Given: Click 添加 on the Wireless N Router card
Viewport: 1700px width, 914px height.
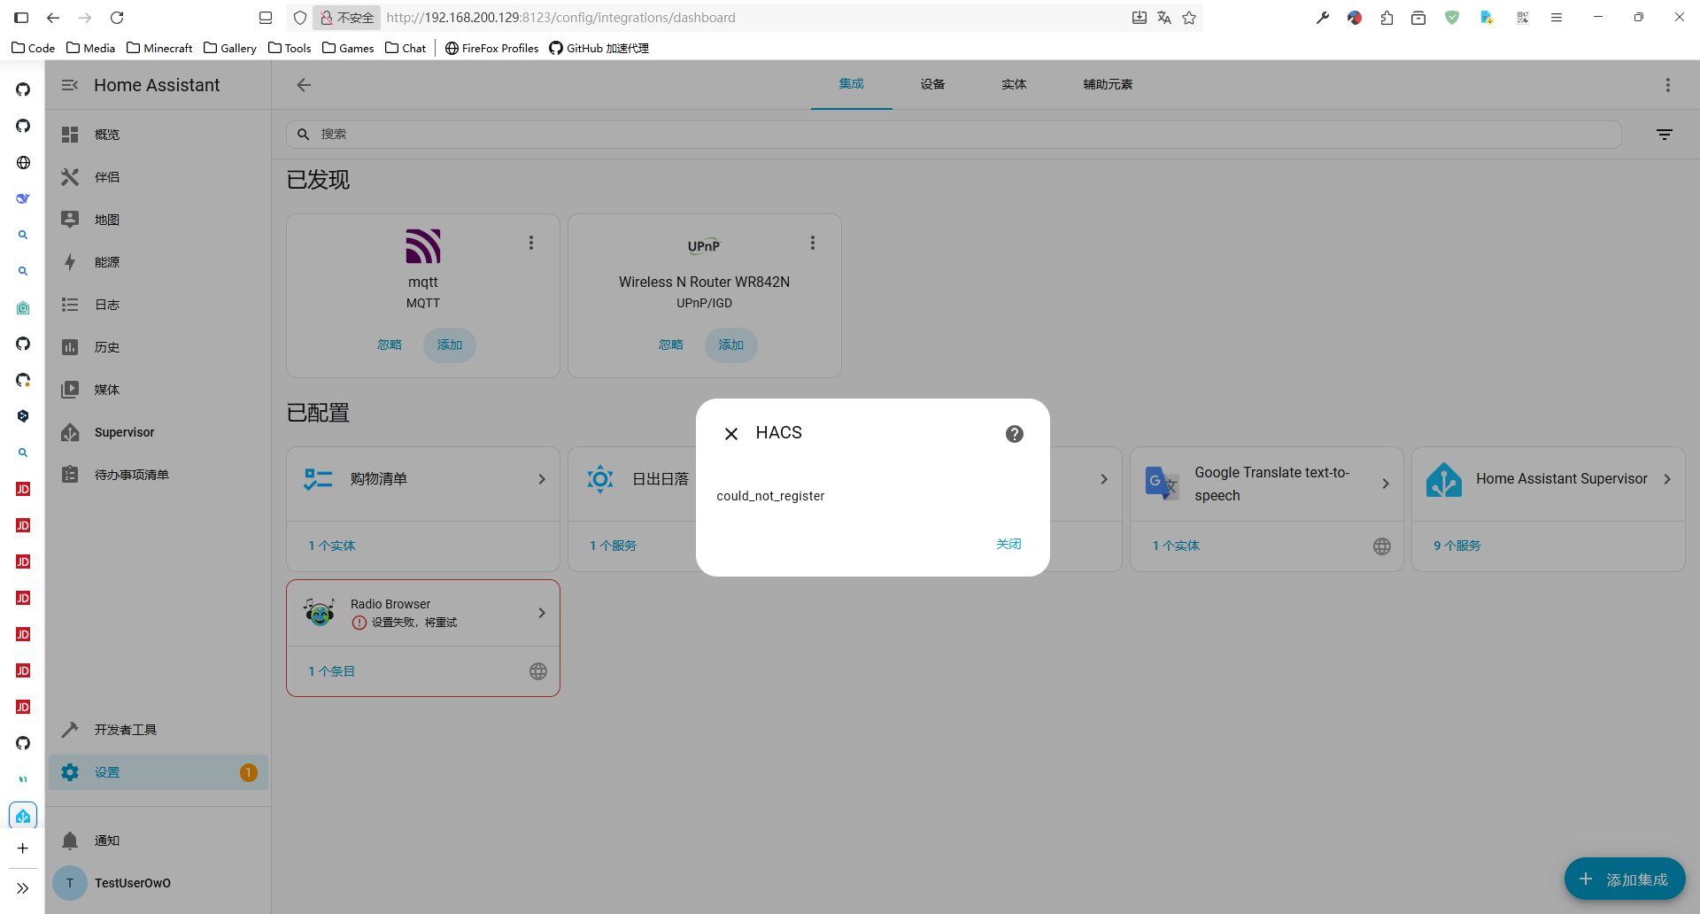Looking at the screenshot, I should 731,345.
